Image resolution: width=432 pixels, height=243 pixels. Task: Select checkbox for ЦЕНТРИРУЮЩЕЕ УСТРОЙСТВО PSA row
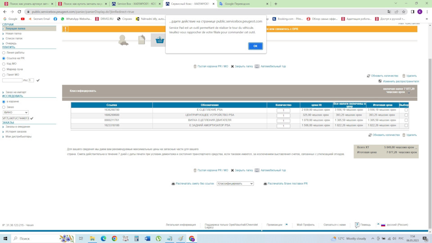[x=406, y=115]
